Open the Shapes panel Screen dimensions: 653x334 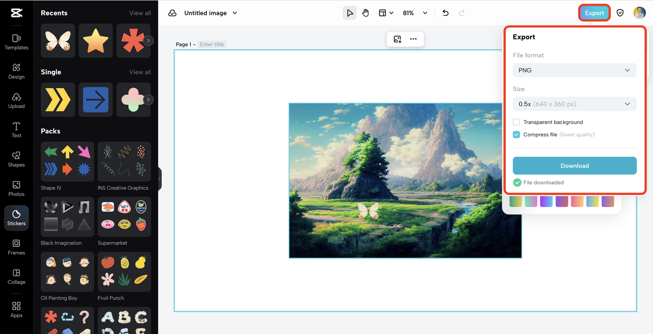(x=16, y=160)
